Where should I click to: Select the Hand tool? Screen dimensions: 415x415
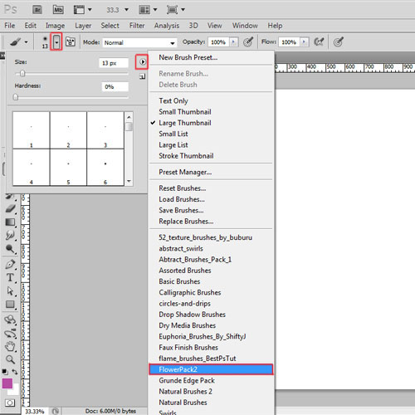point(11,346)
